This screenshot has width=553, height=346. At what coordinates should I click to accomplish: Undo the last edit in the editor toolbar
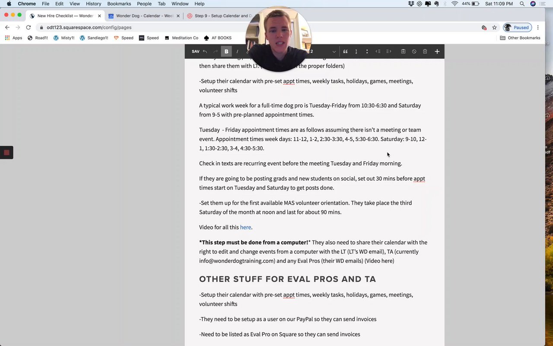click(205, 51)
